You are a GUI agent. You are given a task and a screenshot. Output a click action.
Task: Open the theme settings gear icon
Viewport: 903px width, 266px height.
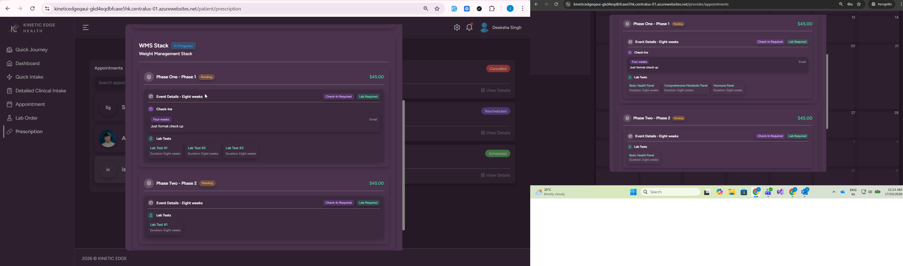[456, 28]
